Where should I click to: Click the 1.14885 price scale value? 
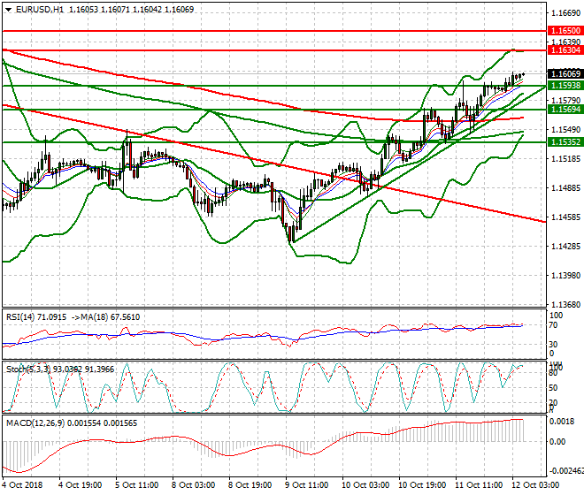[565, 187]
